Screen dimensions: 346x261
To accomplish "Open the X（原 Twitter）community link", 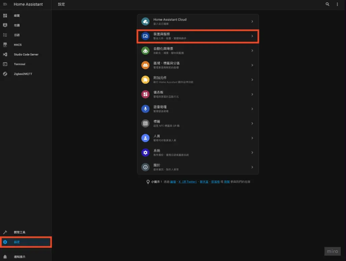I will tap(188, 182).
